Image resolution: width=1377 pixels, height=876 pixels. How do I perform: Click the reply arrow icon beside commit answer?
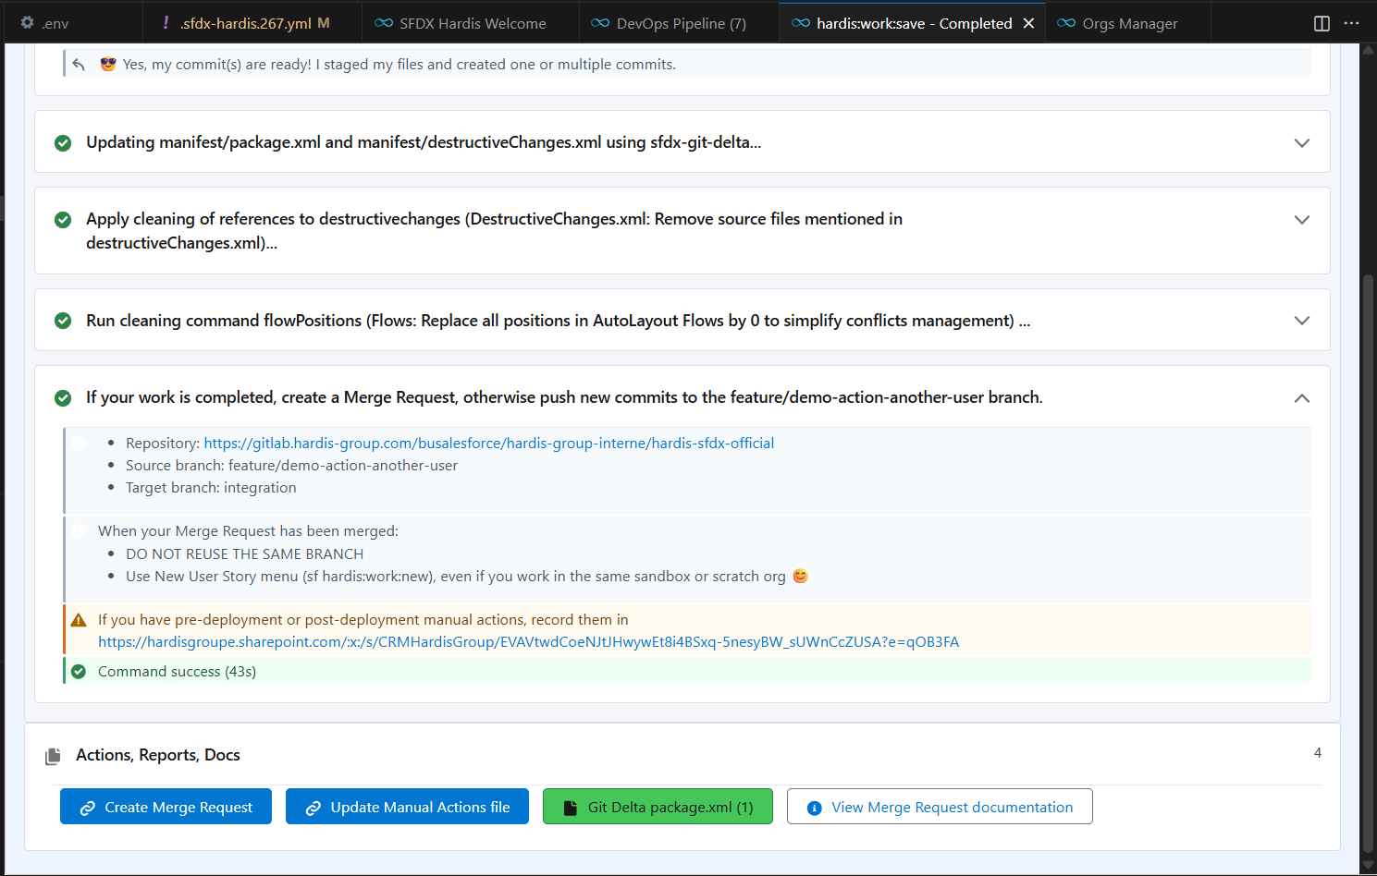click(79, 64)
